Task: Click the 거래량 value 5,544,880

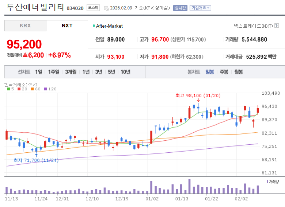Action: pyautogui.click(x=254, y=39)
